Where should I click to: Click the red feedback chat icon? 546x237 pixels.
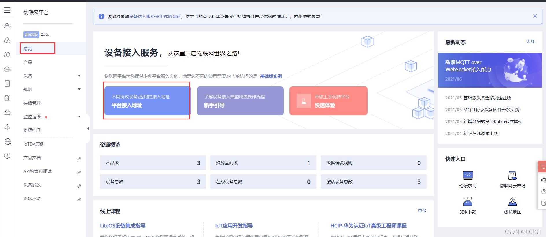[543, 166]
